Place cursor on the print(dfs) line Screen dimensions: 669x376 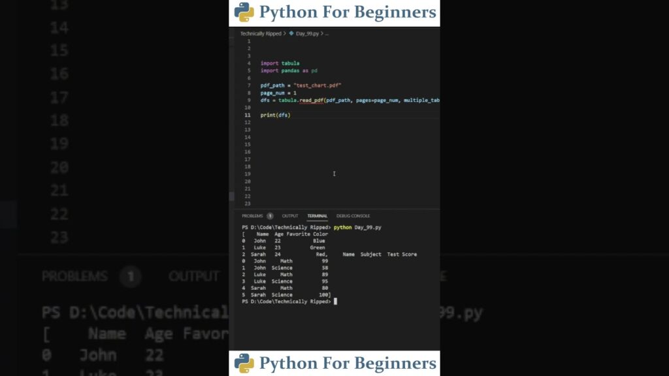[x=275, y=115]
